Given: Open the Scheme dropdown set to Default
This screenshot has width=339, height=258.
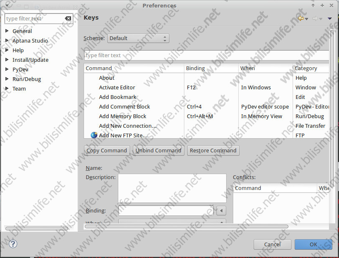Looking at the screenshot, I should [138, 38].
